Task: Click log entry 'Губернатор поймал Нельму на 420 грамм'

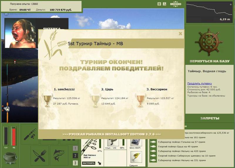Action: coord(182,151)
